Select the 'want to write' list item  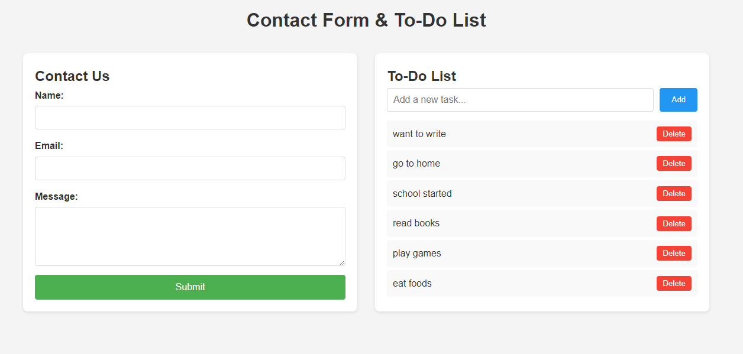pyautogui.click(x=542, y=134)
